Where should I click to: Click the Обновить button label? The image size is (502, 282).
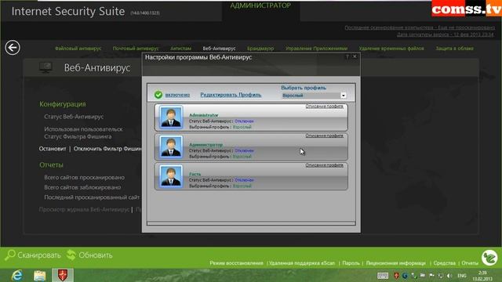(x=96, y=255)
